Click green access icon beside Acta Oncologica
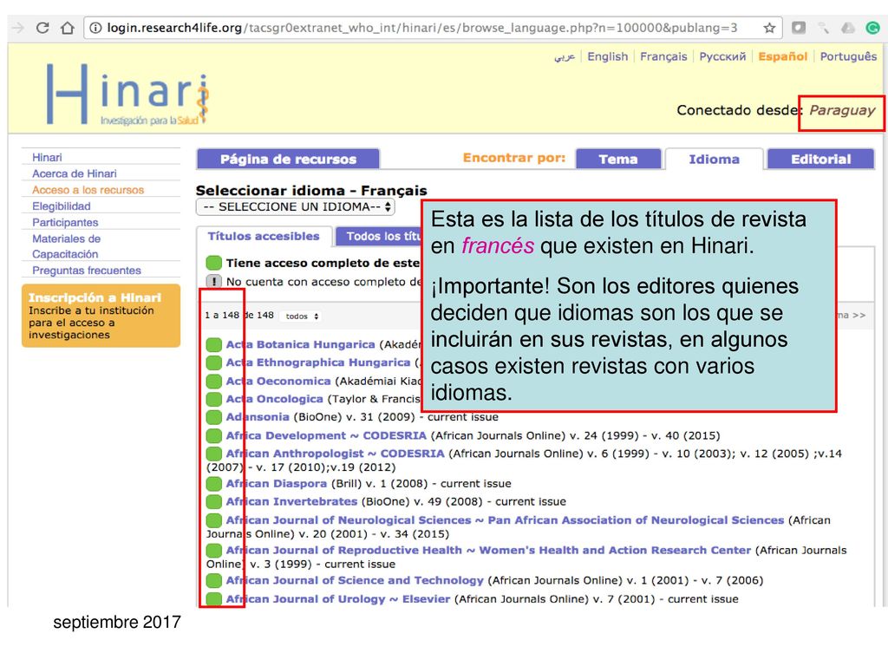 (x=214, y=399)
